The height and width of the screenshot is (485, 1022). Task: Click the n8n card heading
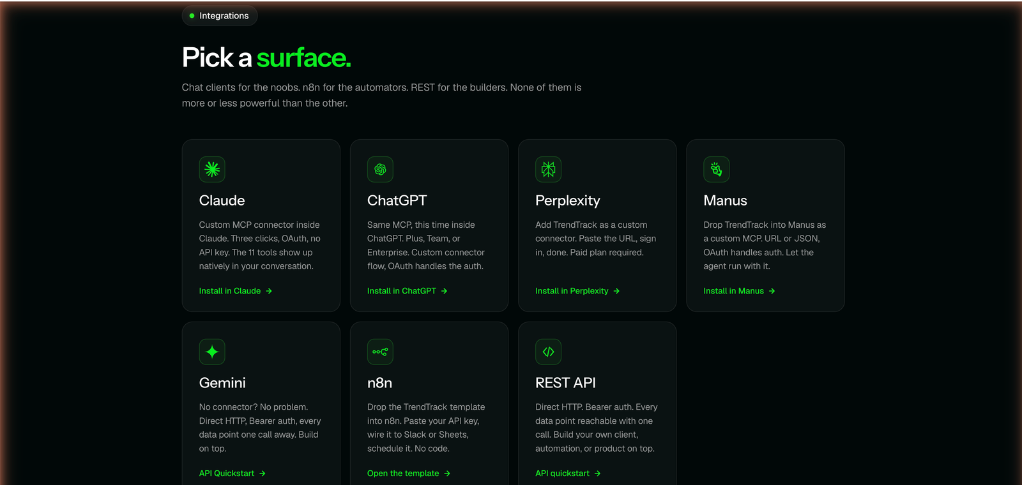coord(379,383)
